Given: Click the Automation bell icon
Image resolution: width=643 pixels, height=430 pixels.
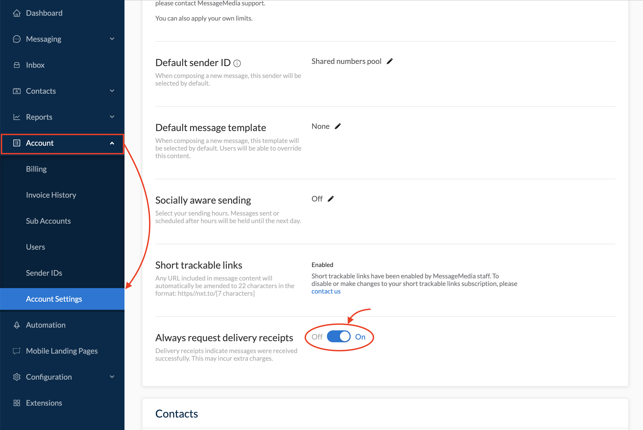Looking at the screenshot, I should tap(17, 325).
